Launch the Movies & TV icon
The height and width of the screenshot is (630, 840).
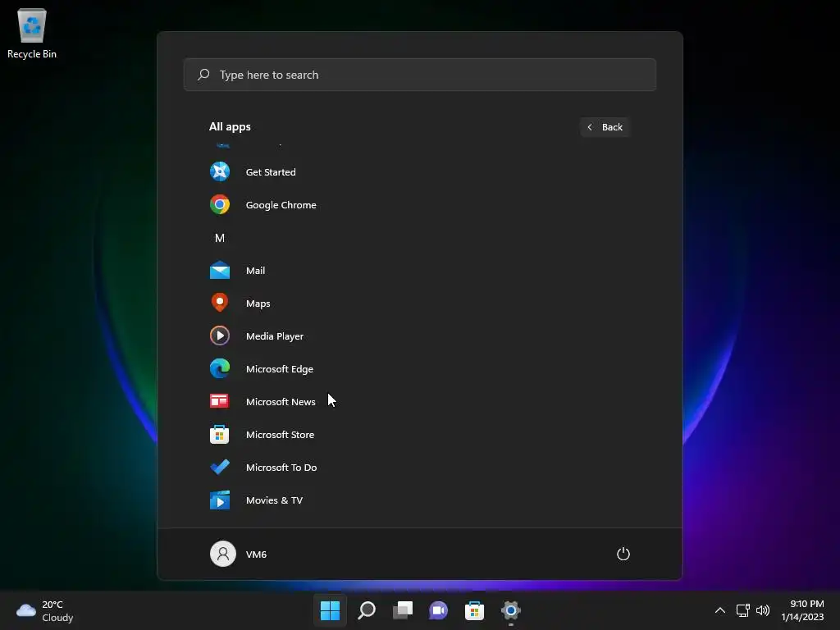220,500
